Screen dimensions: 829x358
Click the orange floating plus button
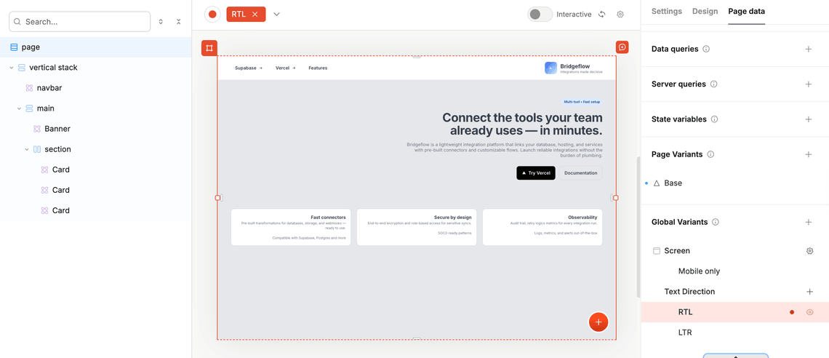tap(598, 322)
